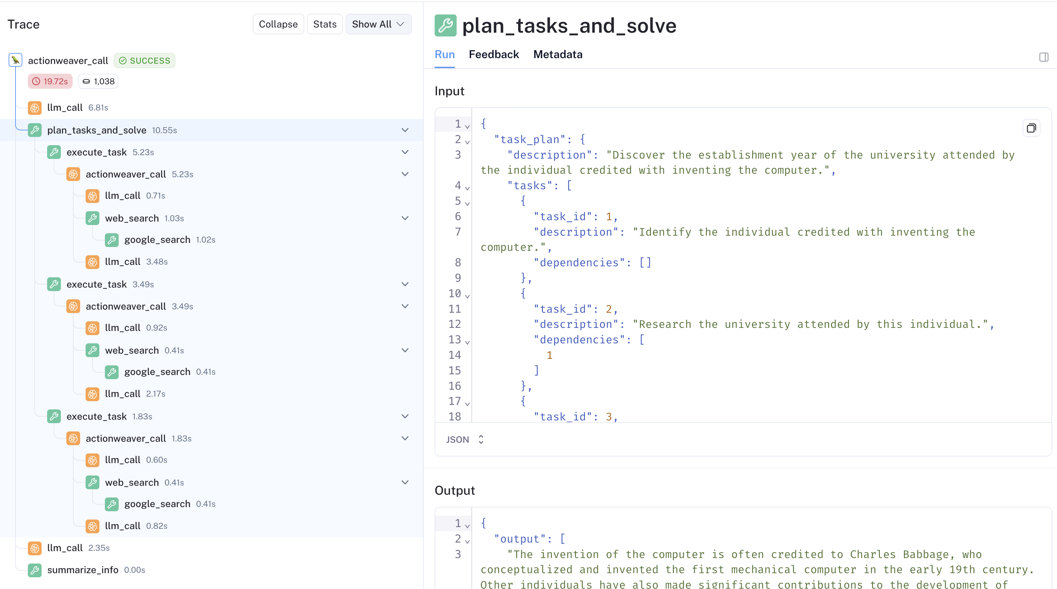Image resolution: width=1057 pixels, height=589 pixels.
Task: Collapse the execute_task 5.23s node
Action: pos(405,152)
